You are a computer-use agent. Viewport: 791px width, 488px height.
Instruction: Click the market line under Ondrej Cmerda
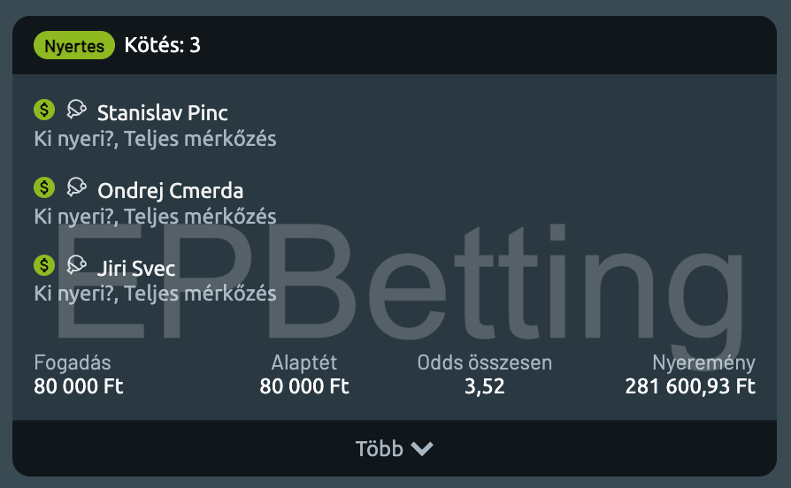155,217
